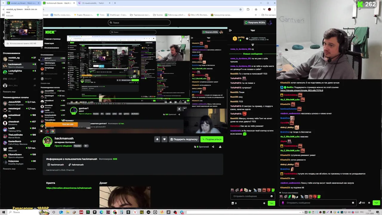Viewport: 382px width, 215px height.
Task: Open hakmanush TikTok link
Action: tap(76, 165)
